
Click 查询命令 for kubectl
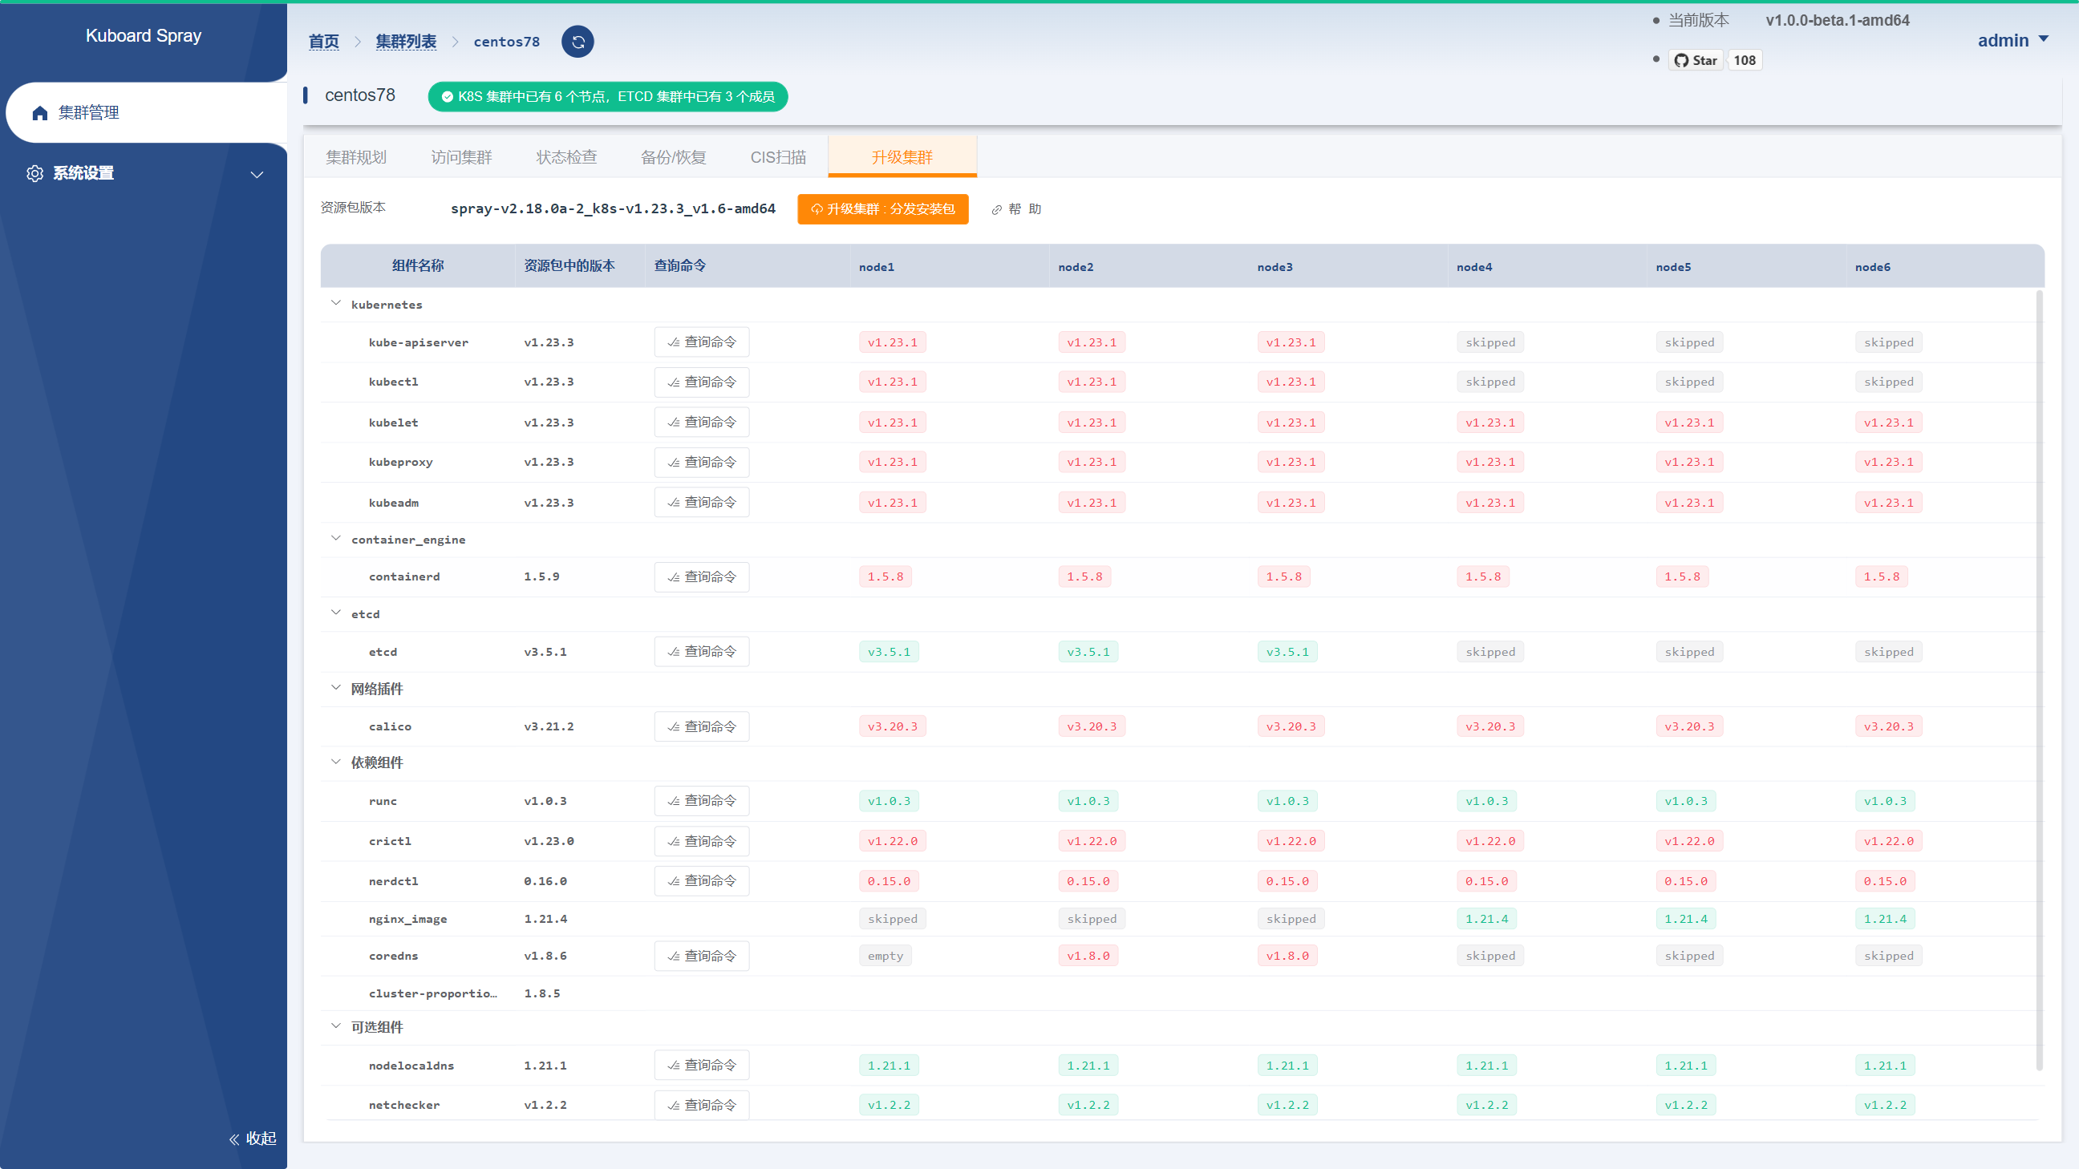click(701, 382)
